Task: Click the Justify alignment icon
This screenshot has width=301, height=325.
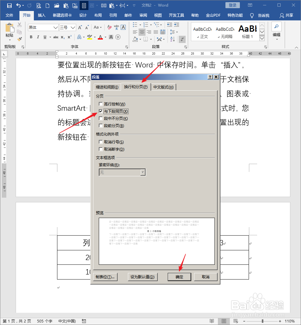Action: pyautogui.click(x=156, y=32)
